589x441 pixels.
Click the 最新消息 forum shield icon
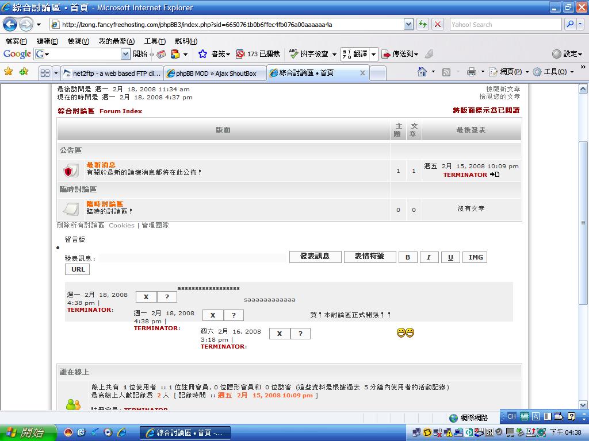coord(70,171)
